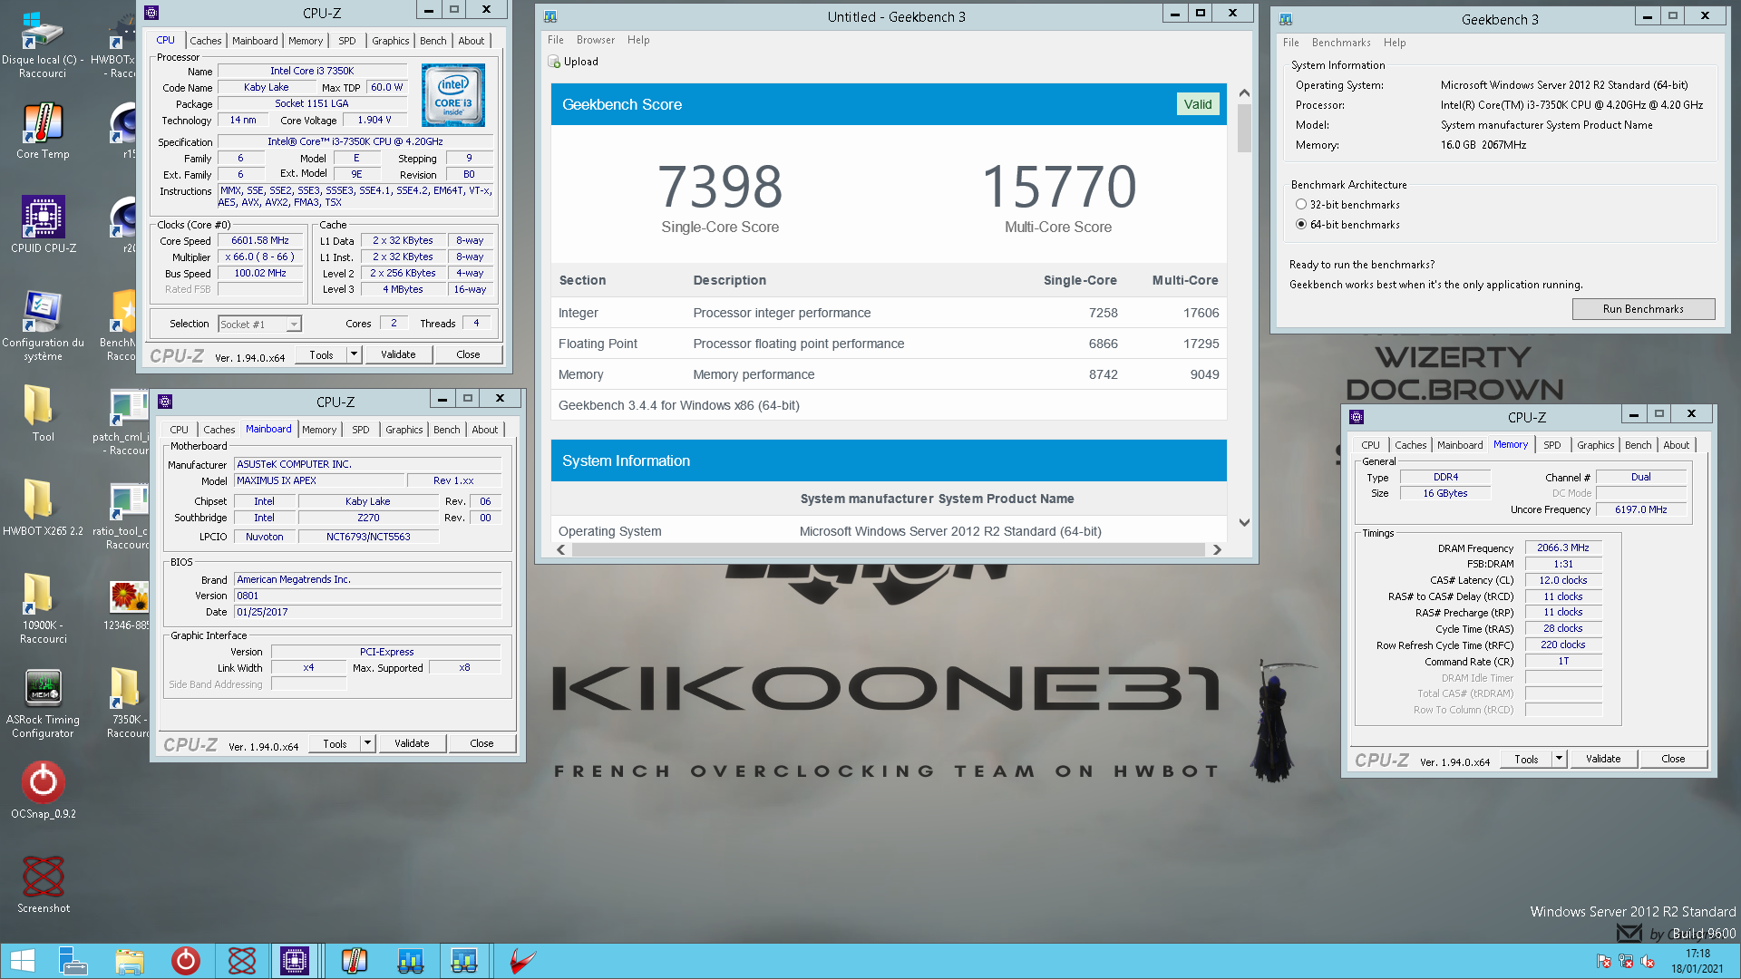This screenshot has width=1741, height=979.
Task: Open HWBOT X265 2.2 folder icon
Action: click(43, 508)
